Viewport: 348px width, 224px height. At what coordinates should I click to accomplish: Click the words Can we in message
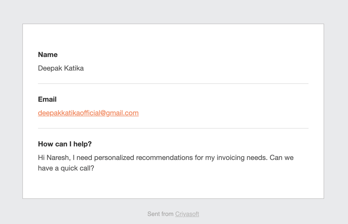[x=282, y=158]
